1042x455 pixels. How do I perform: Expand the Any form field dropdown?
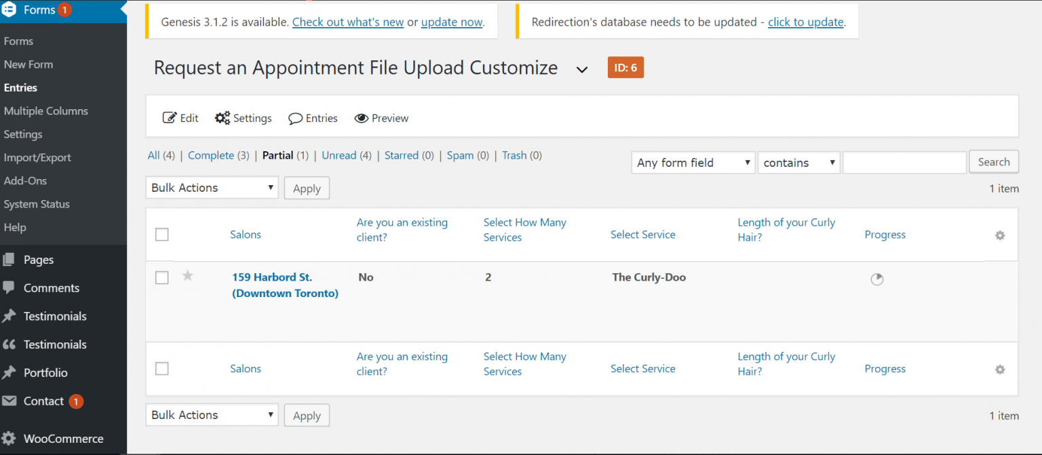[x=693, y=162]
